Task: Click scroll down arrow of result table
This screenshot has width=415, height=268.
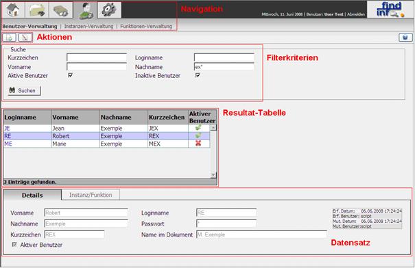Action: [213, 175]
